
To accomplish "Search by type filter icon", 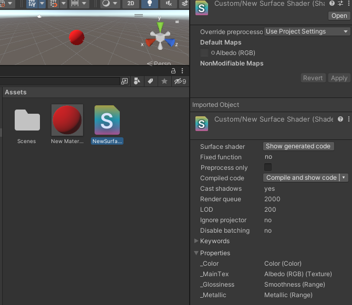I will 137,81.
